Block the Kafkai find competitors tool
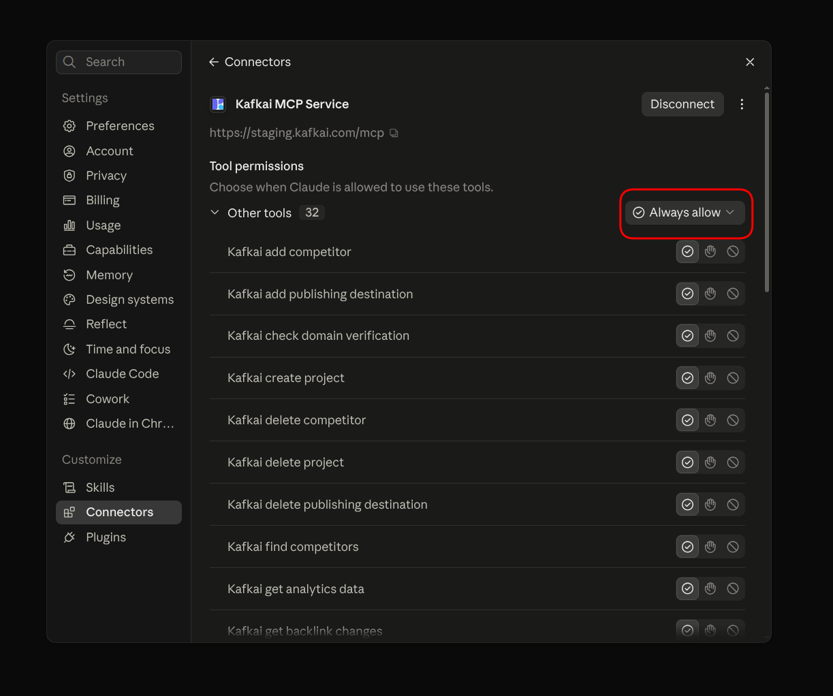 coord(733,547)
